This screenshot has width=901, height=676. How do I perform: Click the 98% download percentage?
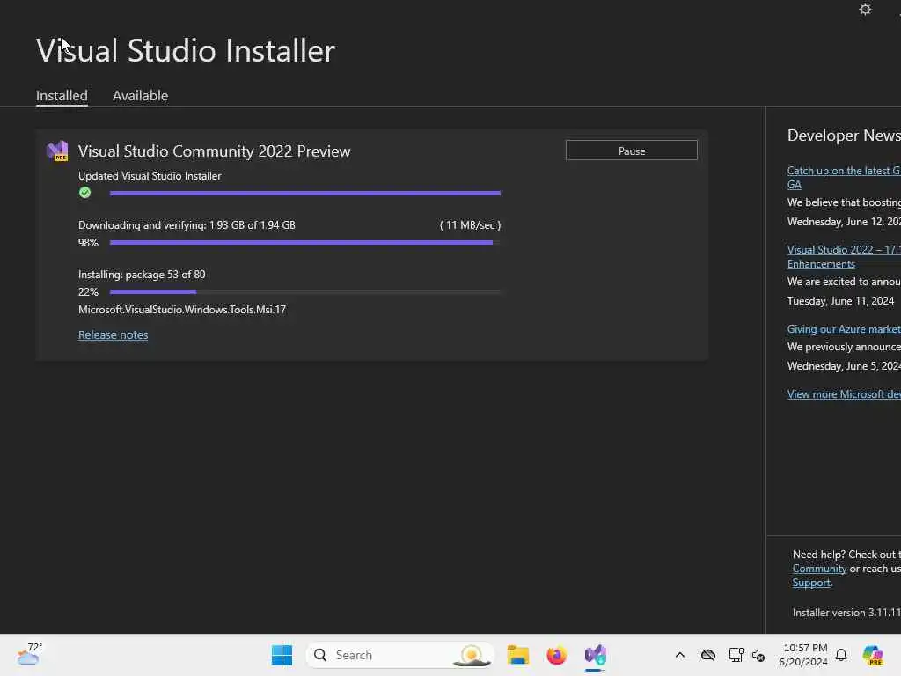pos(89,243)
